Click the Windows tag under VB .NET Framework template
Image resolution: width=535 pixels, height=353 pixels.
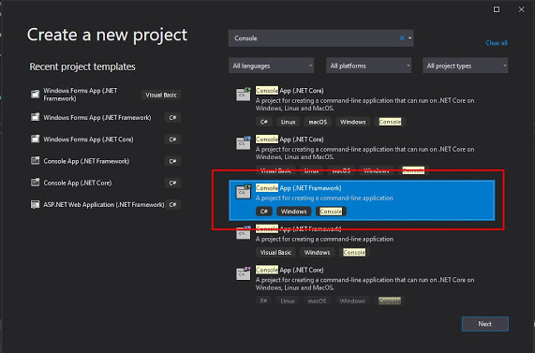(317, 253)
